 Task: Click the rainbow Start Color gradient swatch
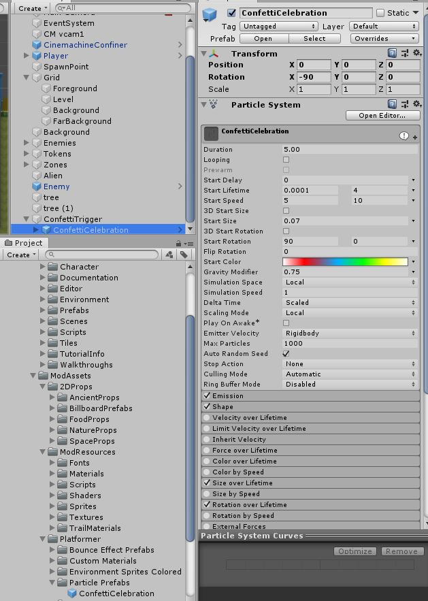pyautogui.click(x=344, y=261)
